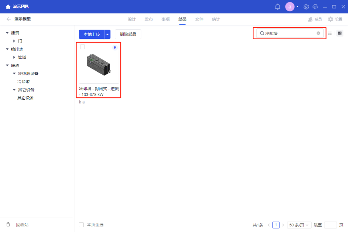This screenshot has width=348, height=232.
Task: Click the 本地上传 button
Action: tap(92, 34)
